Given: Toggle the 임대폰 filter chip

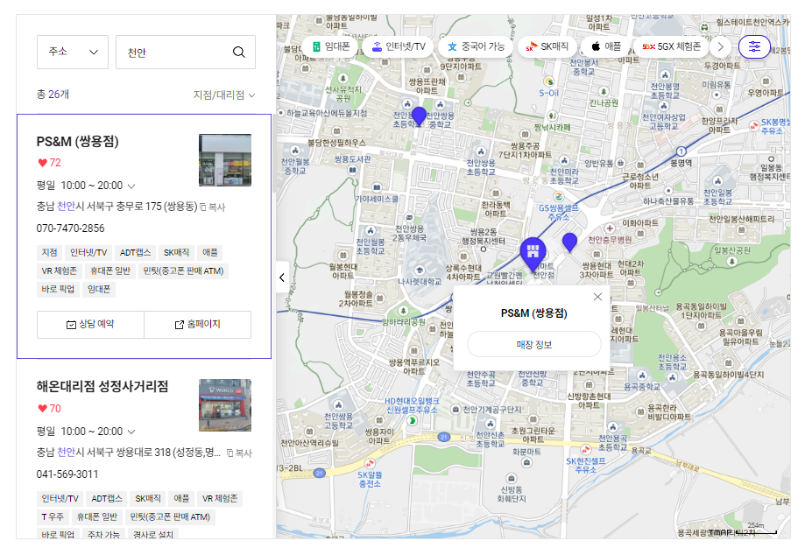Looking at the screenshot, I should [x=330, y=46].
